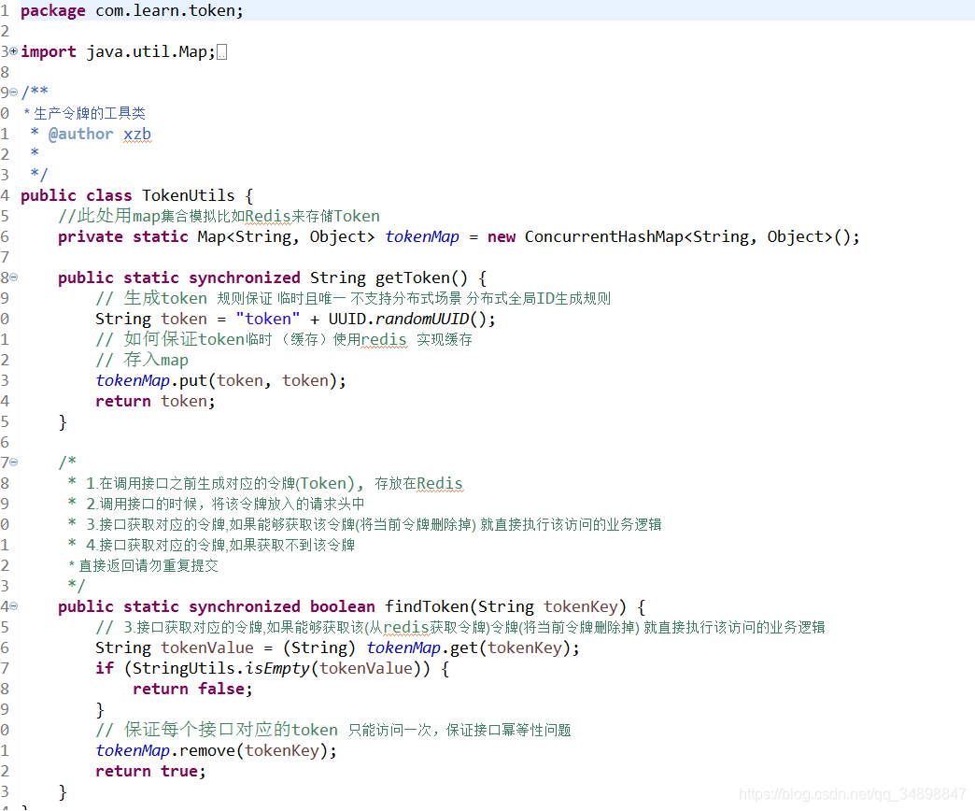Click the UUID.randomUUID() call

[412, 319]
